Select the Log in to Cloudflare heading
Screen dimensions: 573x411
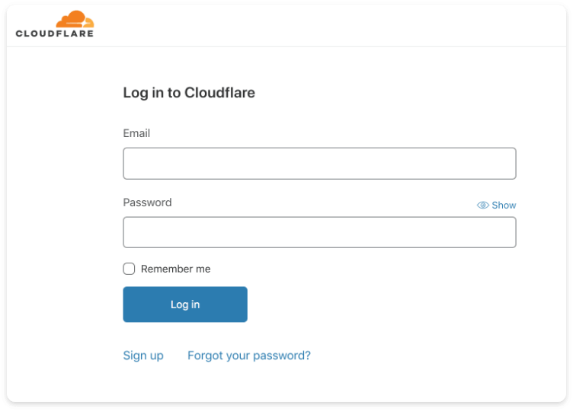pyautogui.click(x=189, y=93)
